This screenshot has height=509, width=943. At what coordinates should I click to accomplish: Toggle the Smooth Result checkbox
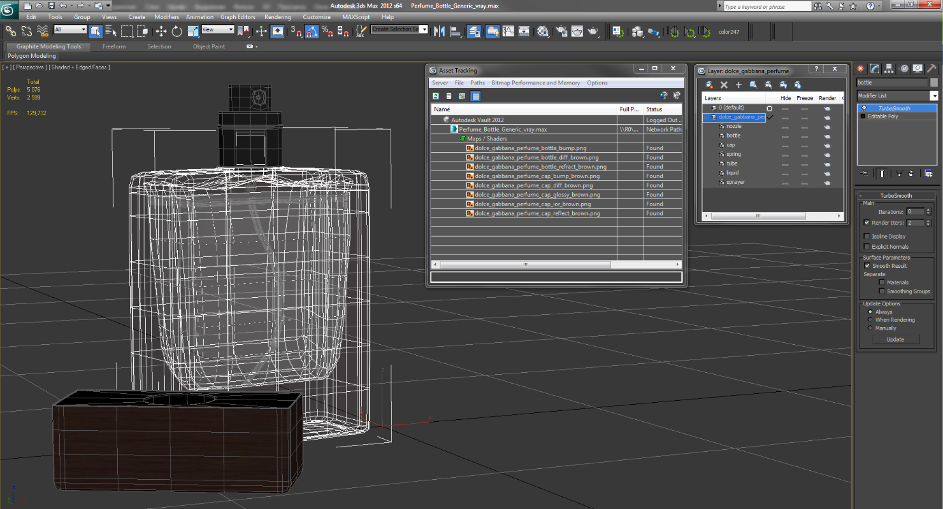867,265
